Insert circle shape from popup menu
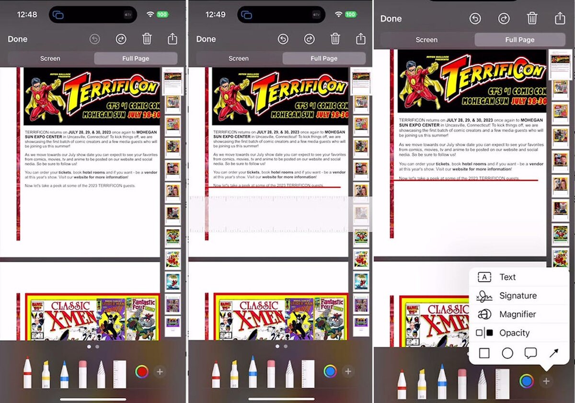 click(507, 354)
